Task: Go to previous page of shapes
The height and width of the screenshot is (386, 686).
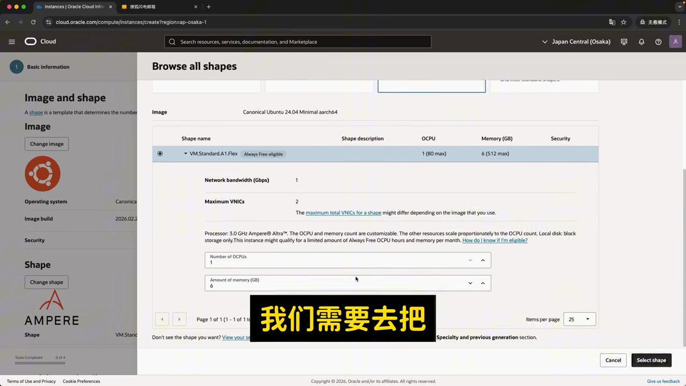Action: 162,319
